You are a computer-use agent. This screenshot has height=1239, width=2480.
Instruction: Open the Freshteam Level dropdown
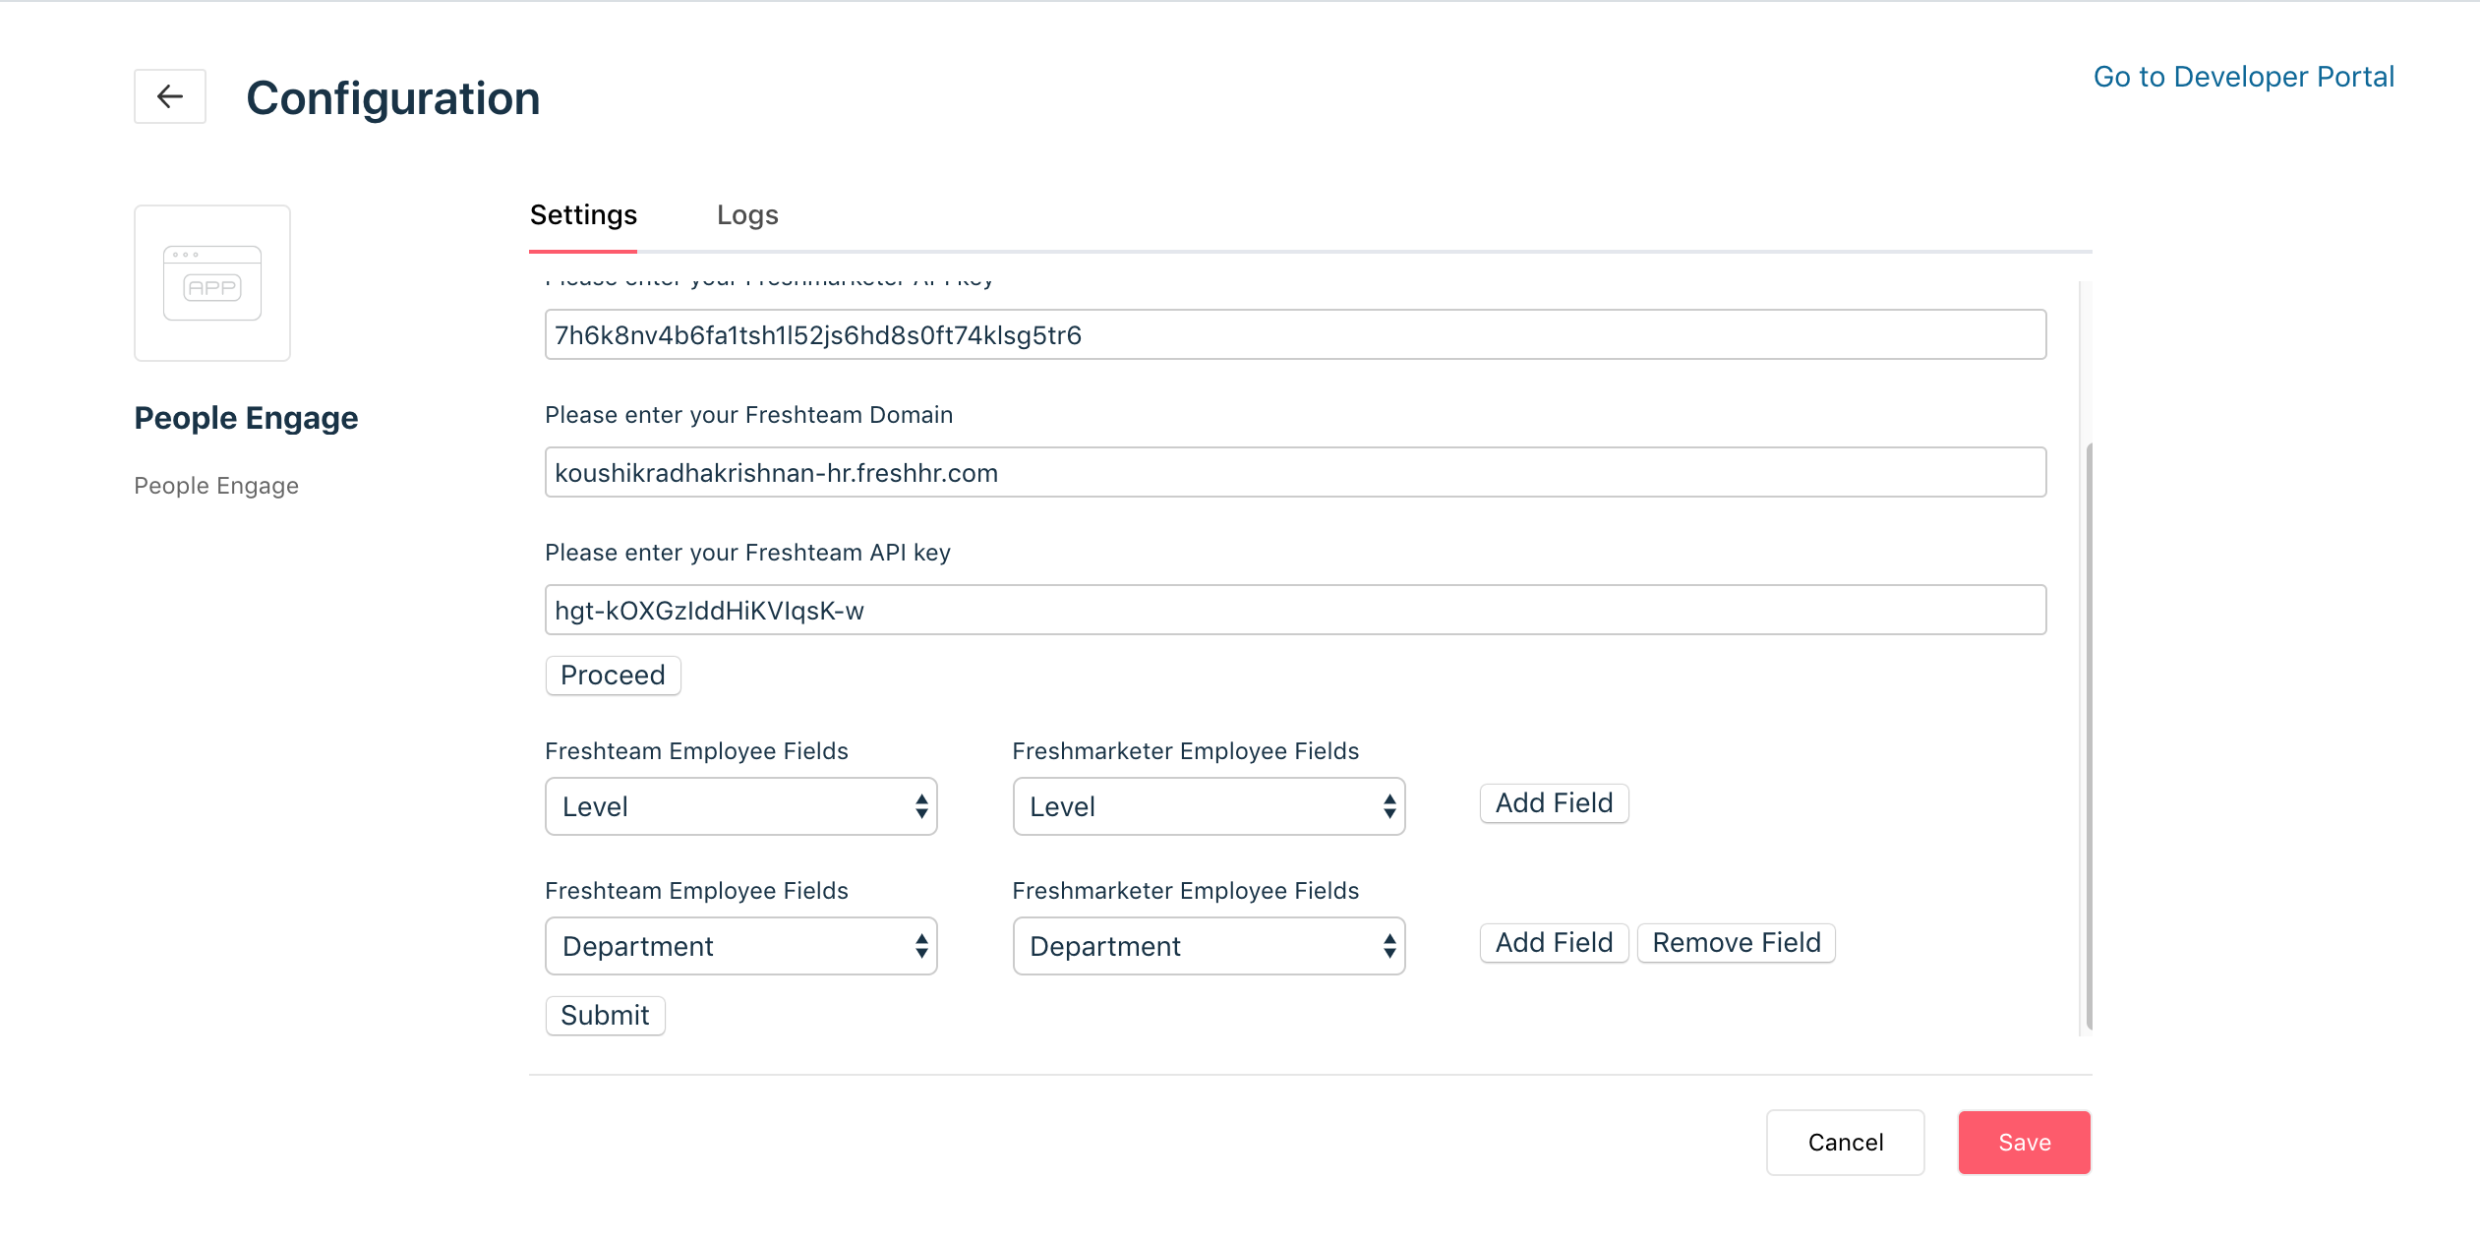click(x=741, y=807)
